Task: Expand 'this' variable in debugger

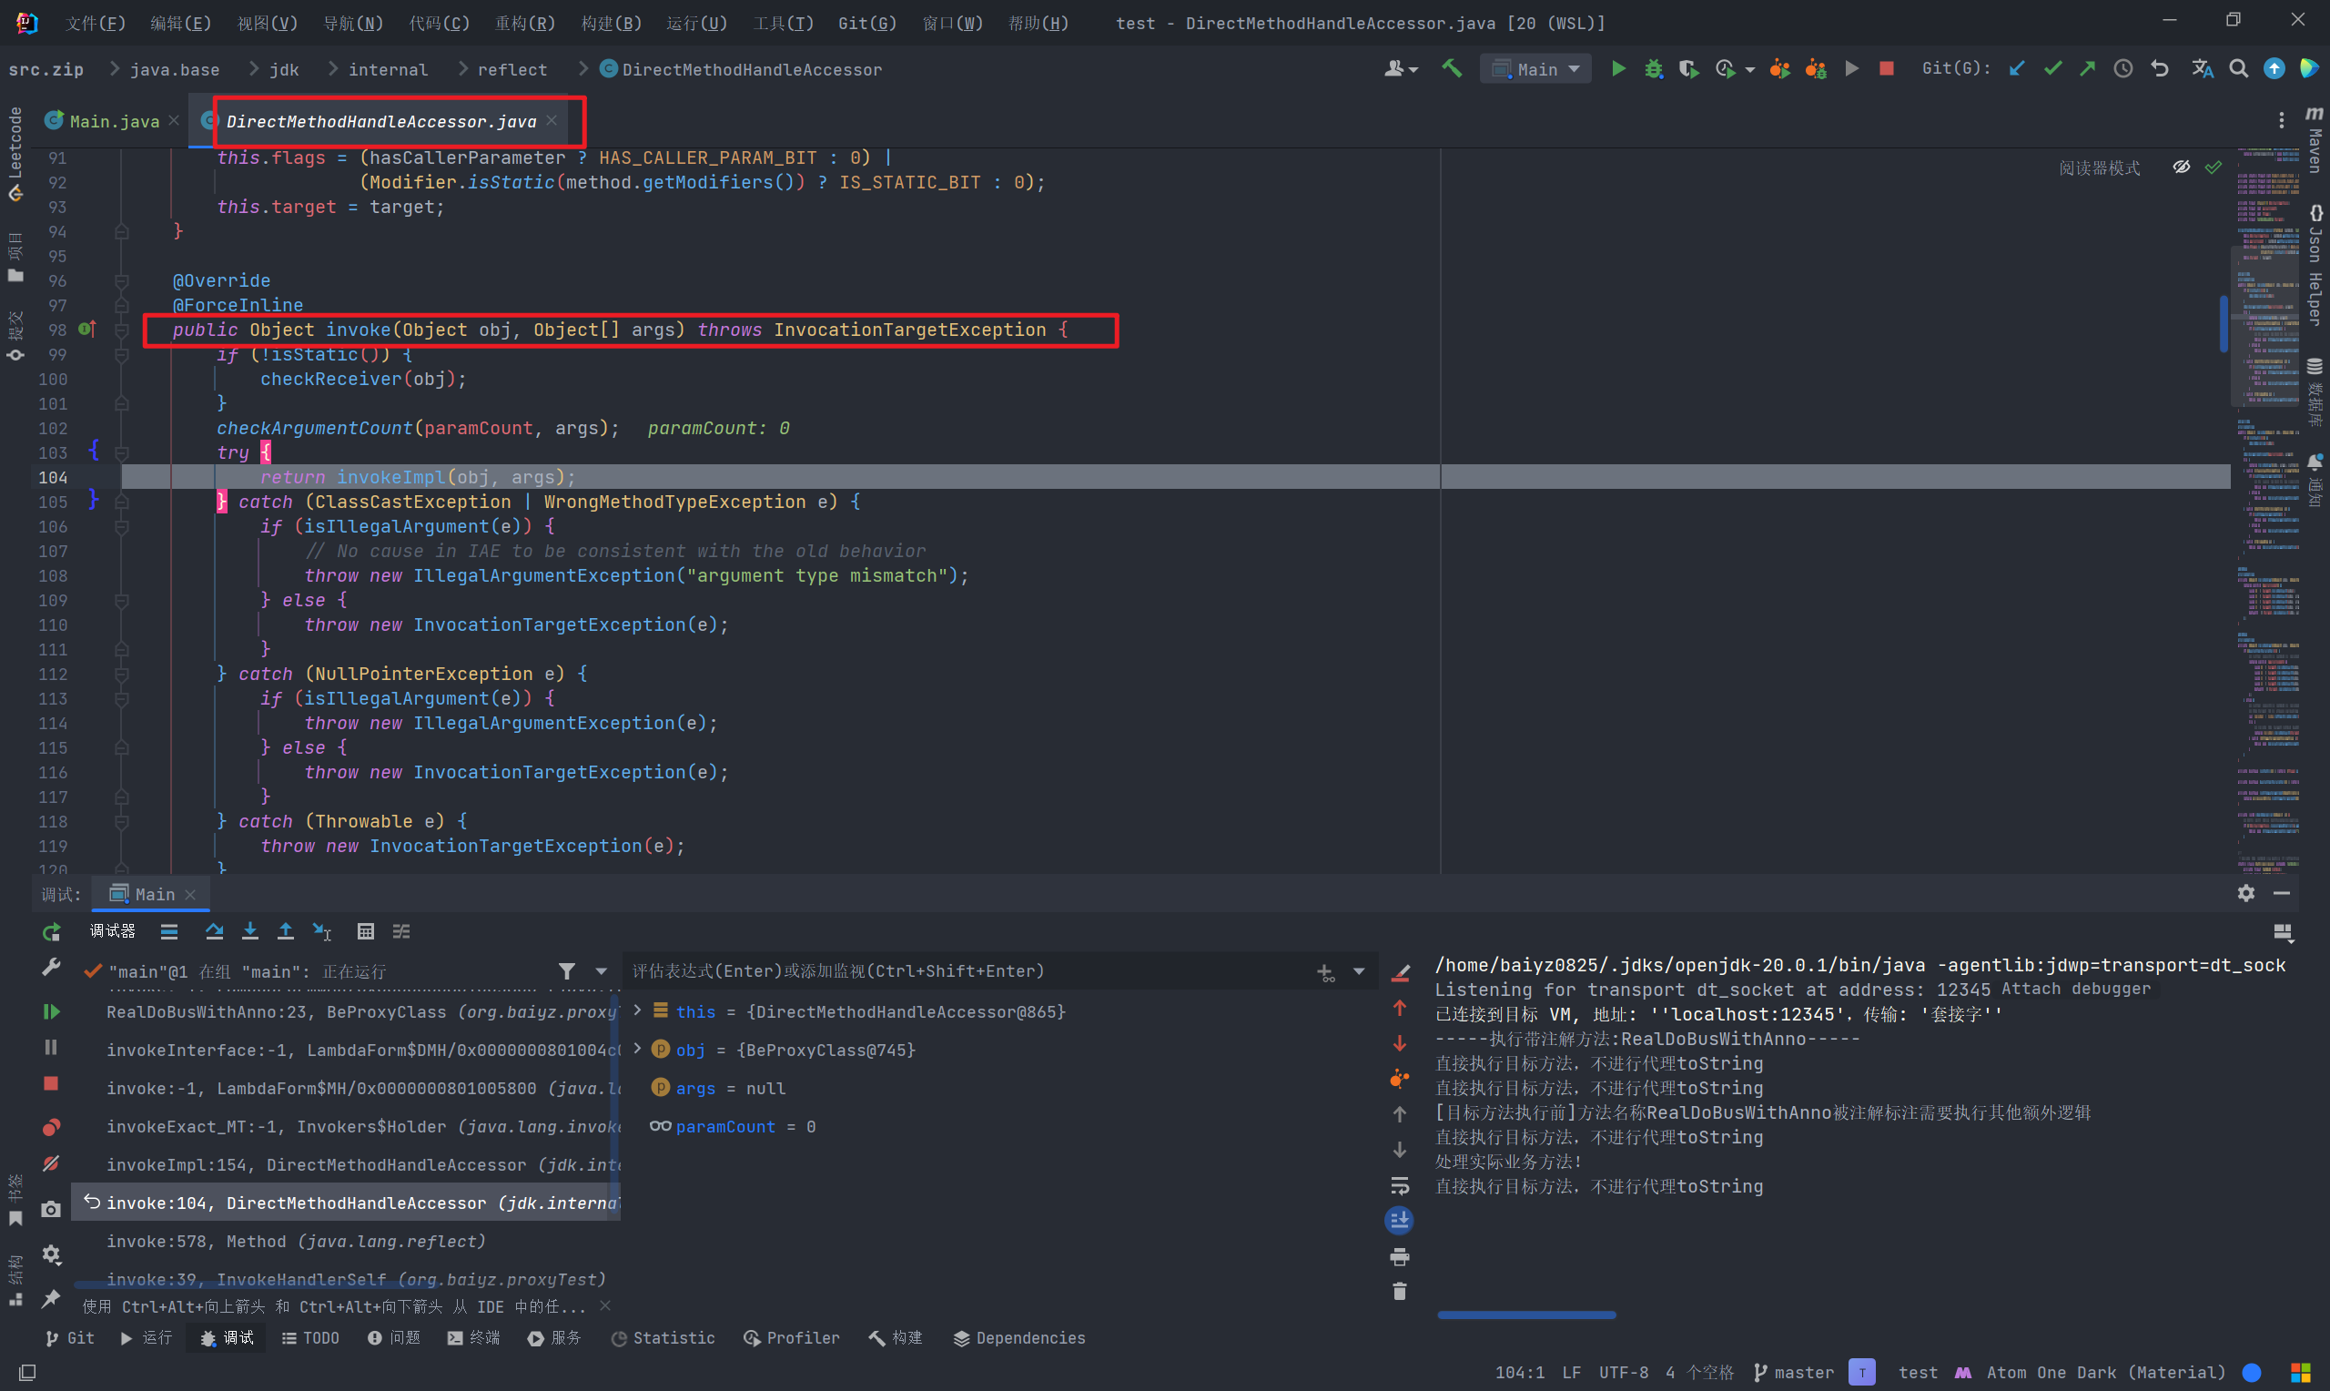Action: (637, 1010)
